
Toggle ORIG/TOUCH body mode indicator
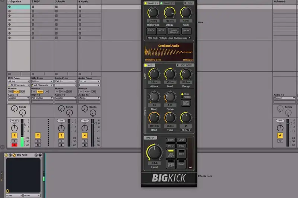click(182, 94)
